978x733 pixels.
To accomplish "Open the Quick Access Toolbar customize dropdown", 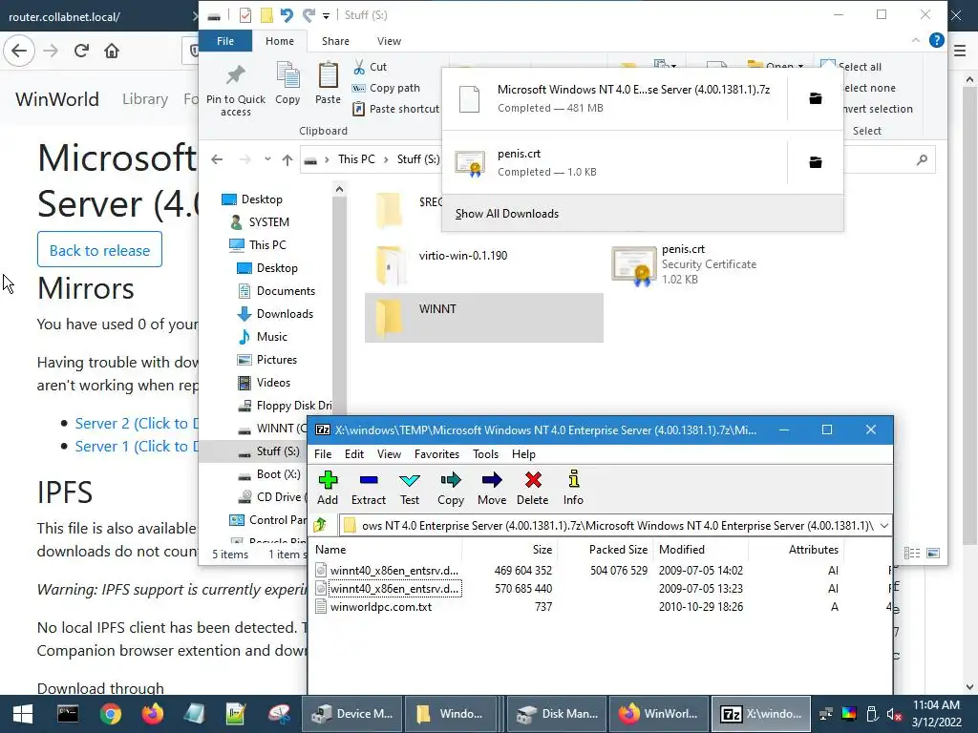I will [326, 15].
